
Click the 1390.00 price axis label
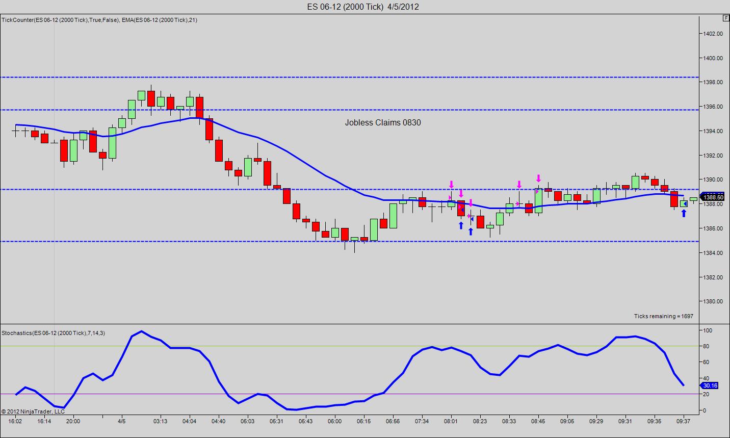click(713, 179)
